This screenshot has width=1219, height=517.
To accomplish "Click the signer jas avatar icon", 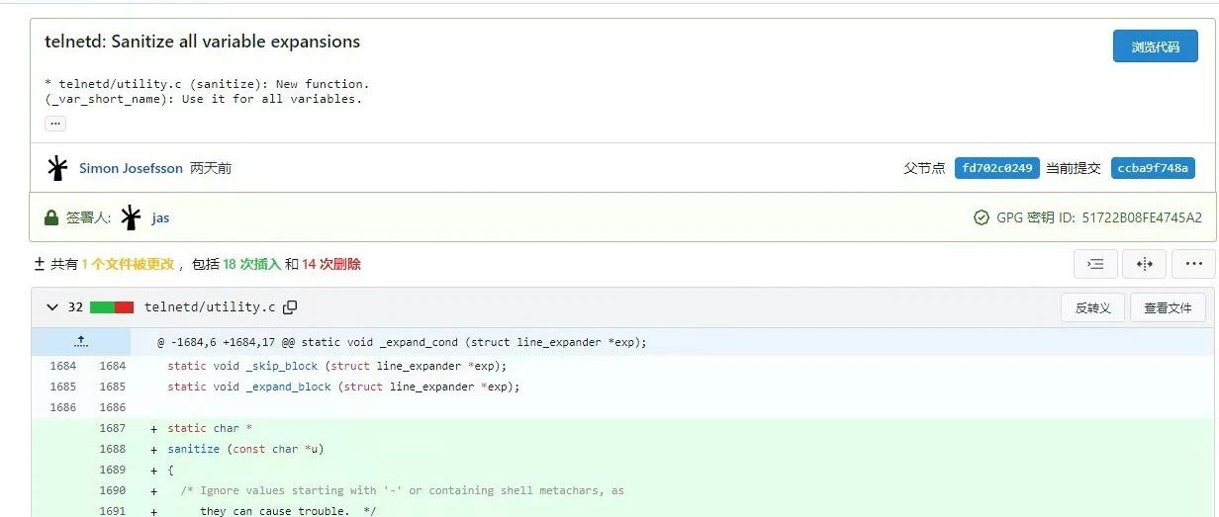I will [x=131, y=217].
